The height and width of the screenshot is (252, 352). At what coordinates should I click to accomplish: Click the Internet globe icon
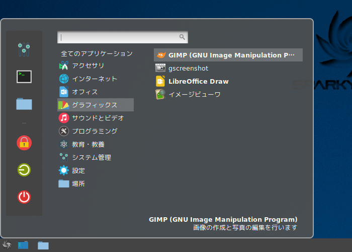(x=64, y=79)
